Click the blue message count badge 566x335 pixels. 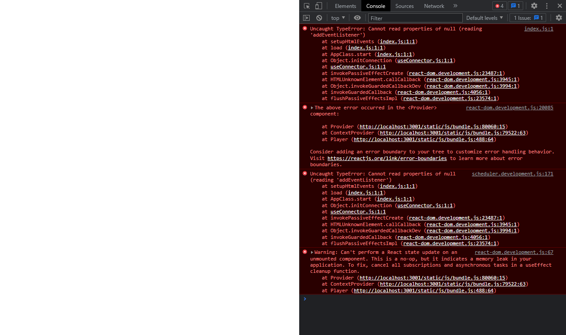(x=515, y=6)
